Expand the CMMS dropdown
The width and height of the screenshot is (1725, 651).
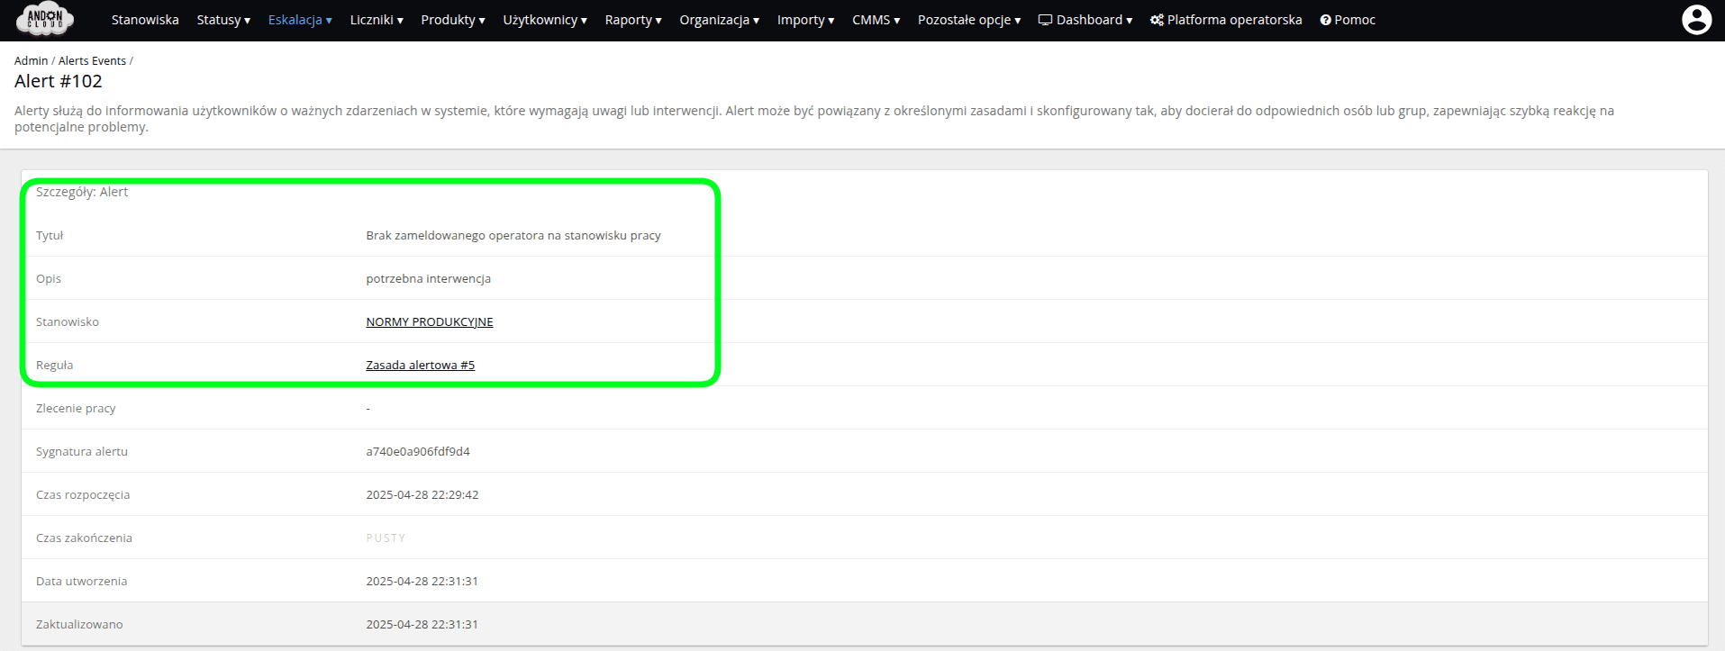tap(876, 20)
